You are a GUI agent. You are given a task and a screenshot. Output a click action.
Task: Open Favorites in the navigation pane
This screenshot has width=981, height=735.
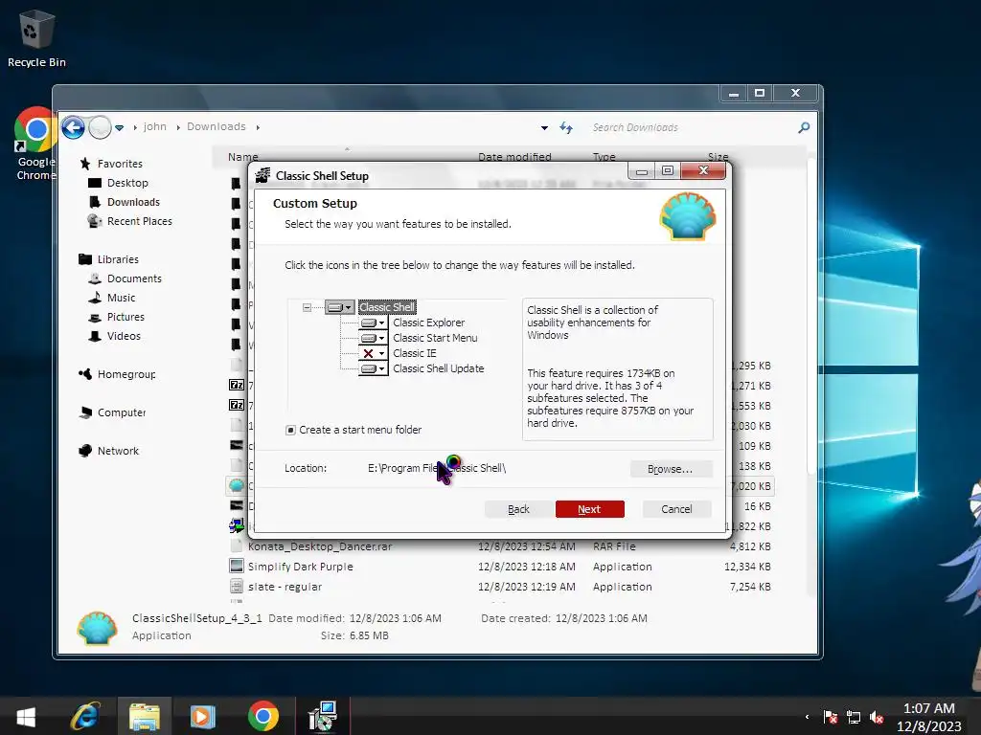[120, 164]
